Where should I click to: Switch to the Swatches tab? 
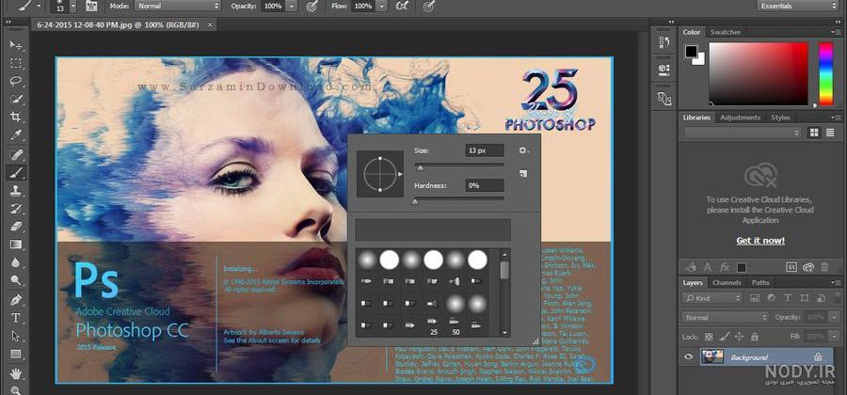pos(725,32)
